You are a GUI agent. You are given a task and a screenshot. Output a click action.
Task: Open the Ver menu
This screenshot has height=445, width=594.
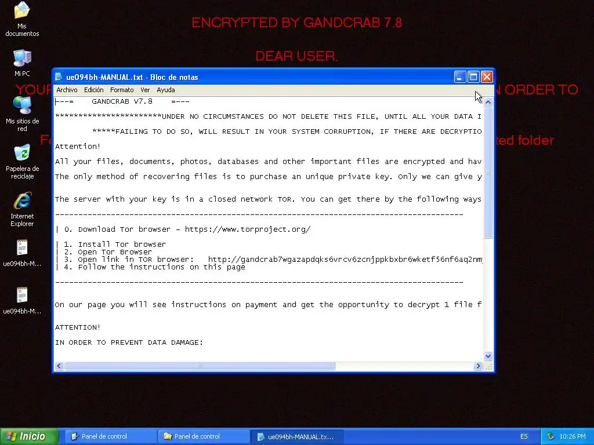145,90
